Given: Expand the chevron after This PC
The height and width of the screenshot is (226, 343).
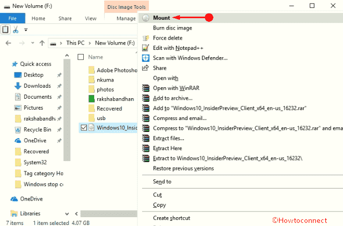Looking at the screenshot, I should (x=90, y=43).
